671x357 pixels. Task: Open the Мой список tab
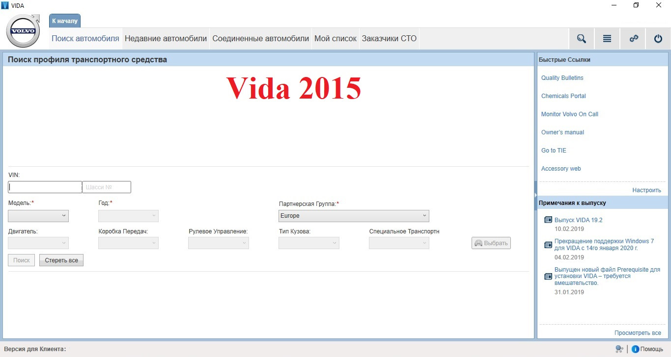(x=335, y=39)
